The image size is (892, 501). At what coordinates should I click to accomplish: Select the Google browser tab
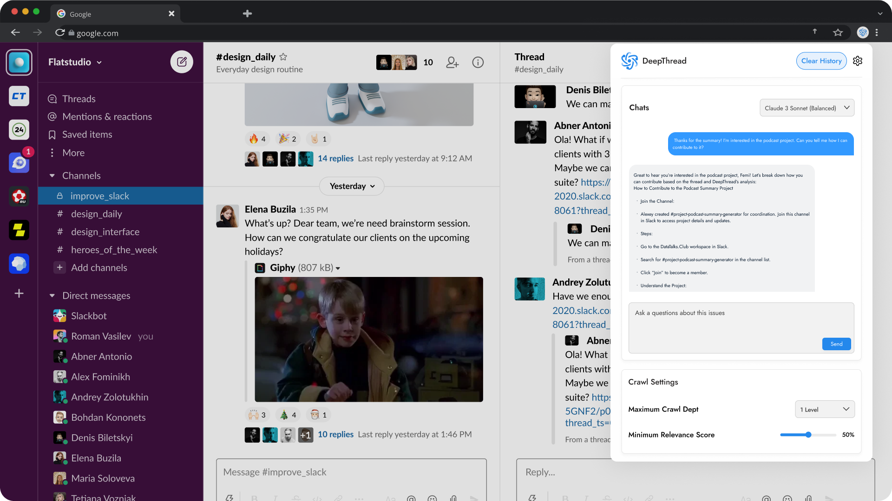click(115, 13)
